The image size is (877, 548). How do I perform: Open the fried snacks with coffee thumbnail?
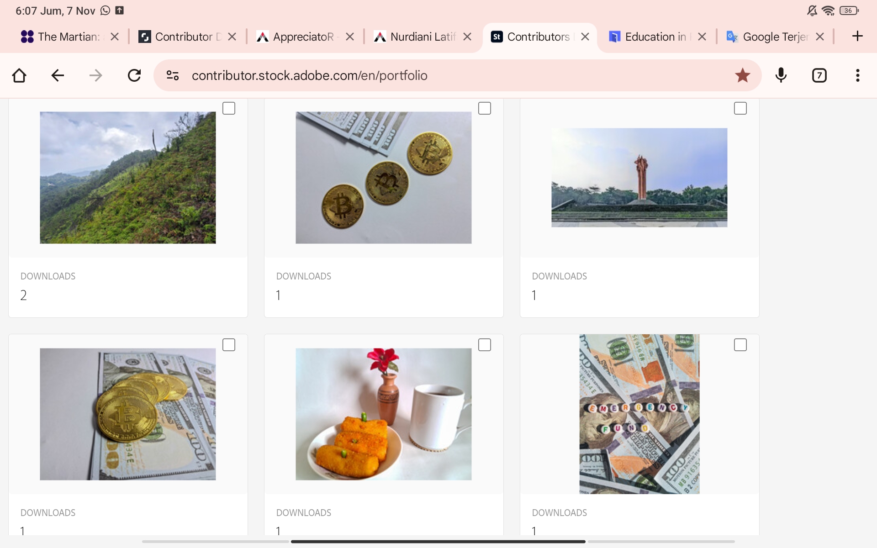383,414
